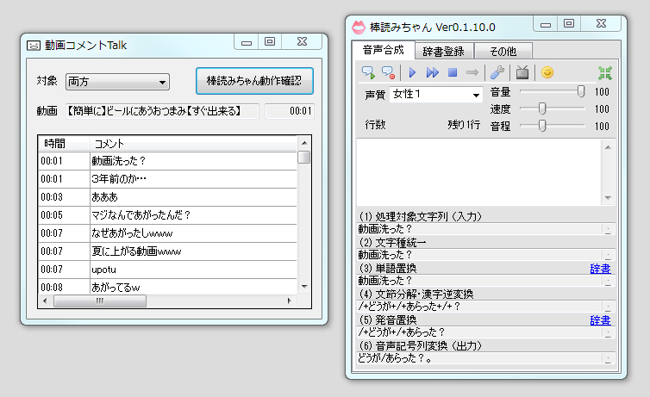Viewport: 650px width, 397px height.
Task: Select the comment row なぜあがったしwww
Action: (168, 233)
